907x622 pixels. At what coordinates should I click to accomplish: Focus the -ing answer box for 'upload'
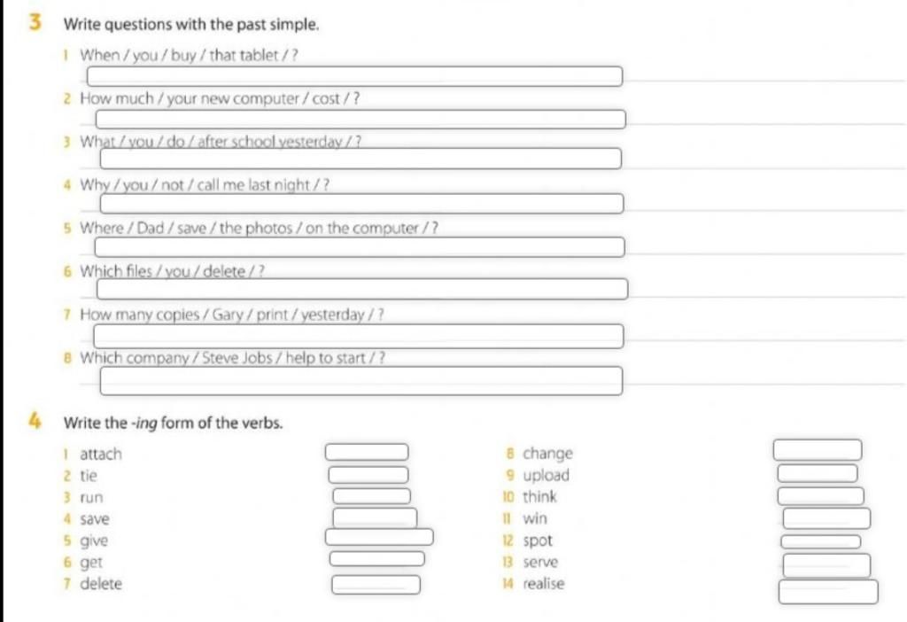[x=818, y=473]
